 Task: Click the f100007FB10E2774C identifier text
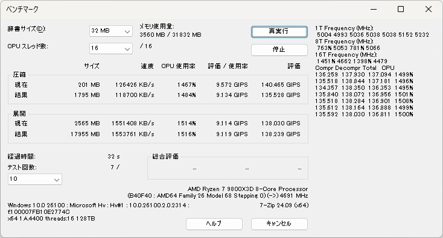pyautogui.click(x=39, y=211)
